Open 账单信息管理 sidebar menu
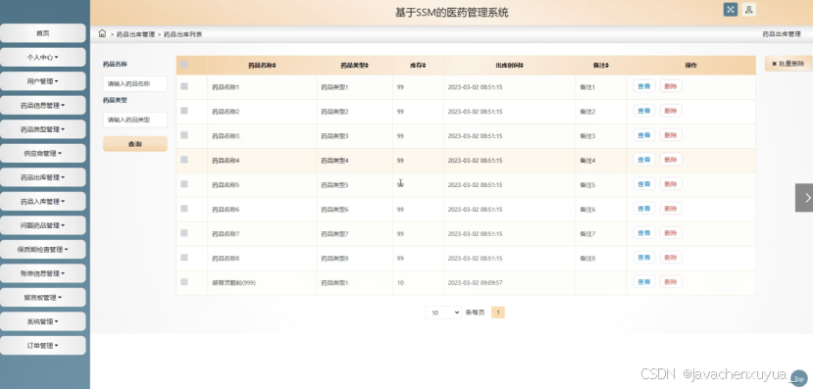Viewport: 814px width, 389px height. (42, 273)
